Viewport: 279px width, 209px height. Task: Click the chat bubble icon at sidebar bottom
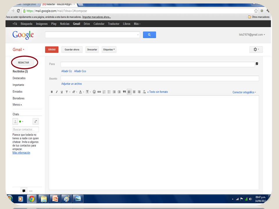(x=24, y=191)
